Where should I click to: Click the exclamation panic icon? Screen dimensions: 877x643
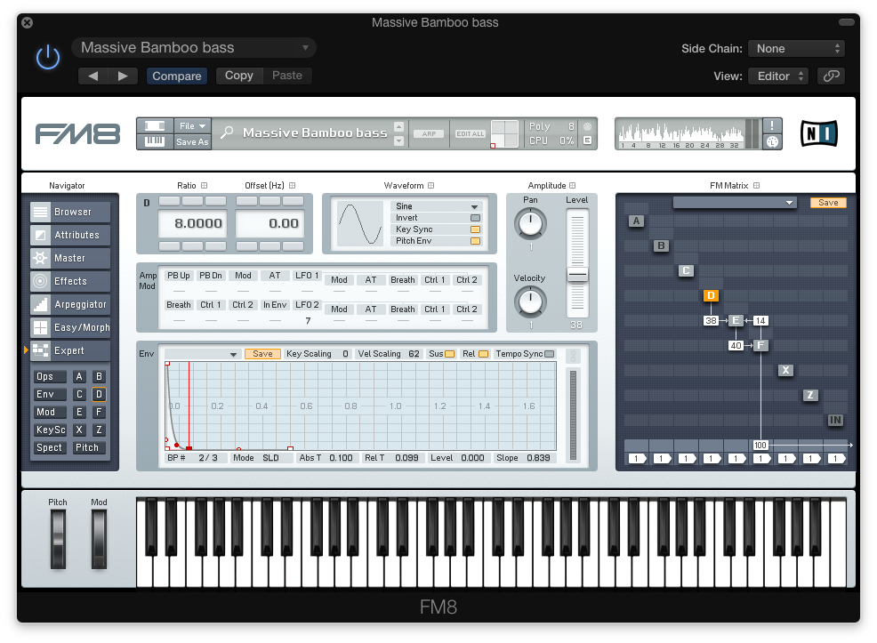772,125
